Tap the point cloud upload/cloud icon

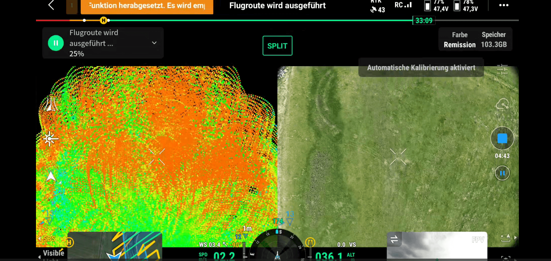502,104
